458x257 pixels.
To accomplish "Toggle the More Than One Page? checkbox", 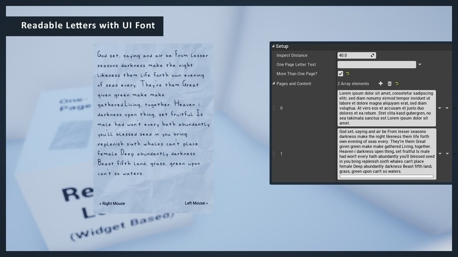I will pyautogui.click(x=341, y=74).
